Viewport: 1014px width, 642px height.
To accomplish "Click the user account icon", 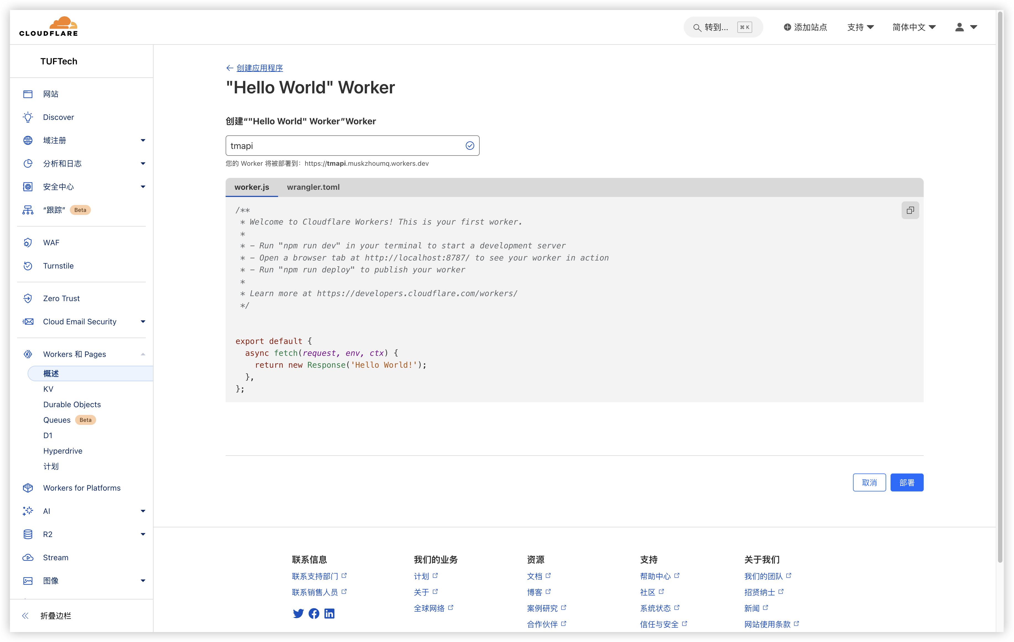I will (959, 27).
